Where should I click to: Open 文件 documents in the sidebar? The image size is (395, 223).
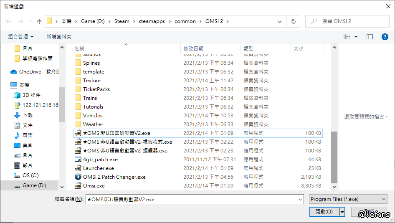point(28,125)
